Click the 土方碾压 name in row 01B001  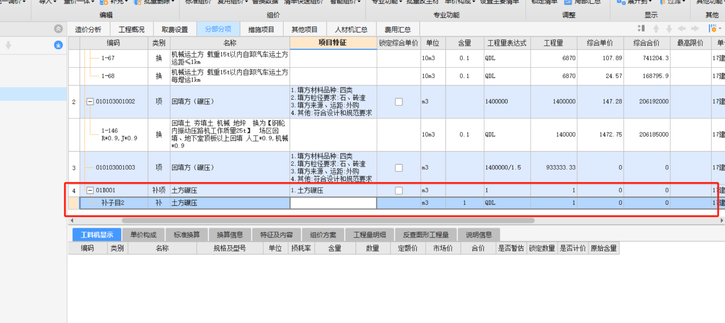point(184,191)
